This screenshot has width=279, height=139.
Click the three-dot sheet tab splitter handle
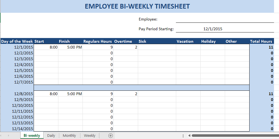point(183,136)
